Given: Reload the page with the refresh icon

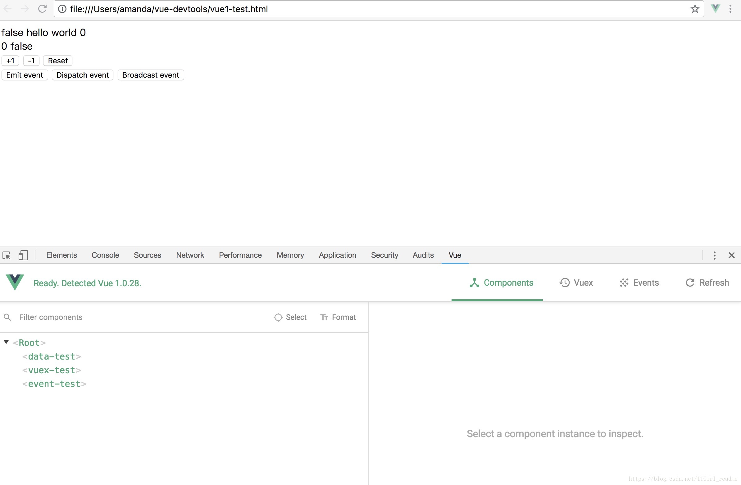Looking at the screenshot, I should coord(42,9).
